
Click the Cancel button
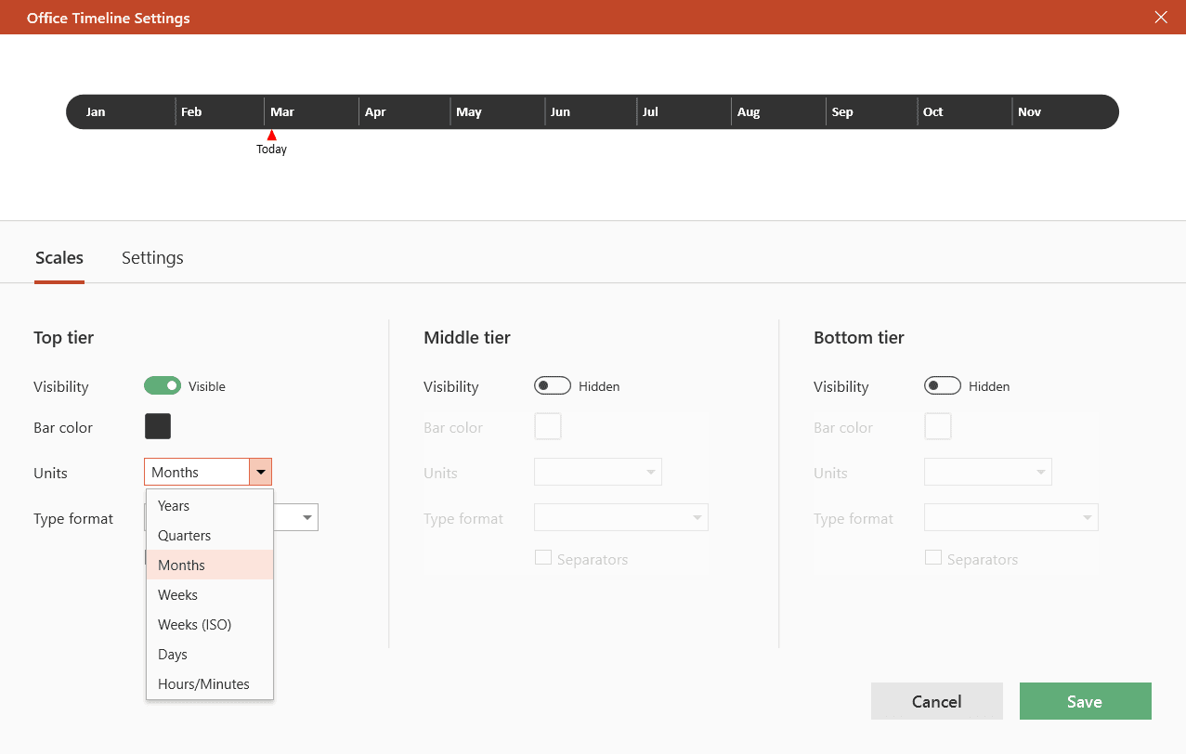pos(937,701)
